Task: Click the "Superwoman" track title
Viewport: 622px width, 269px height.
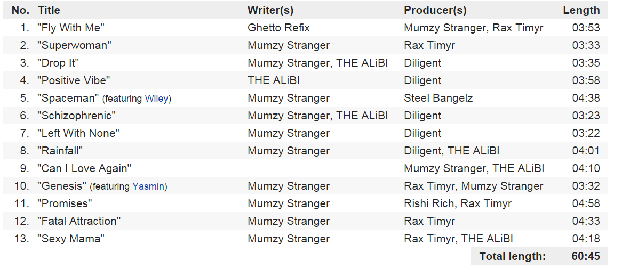Action: tap(74, 45)
